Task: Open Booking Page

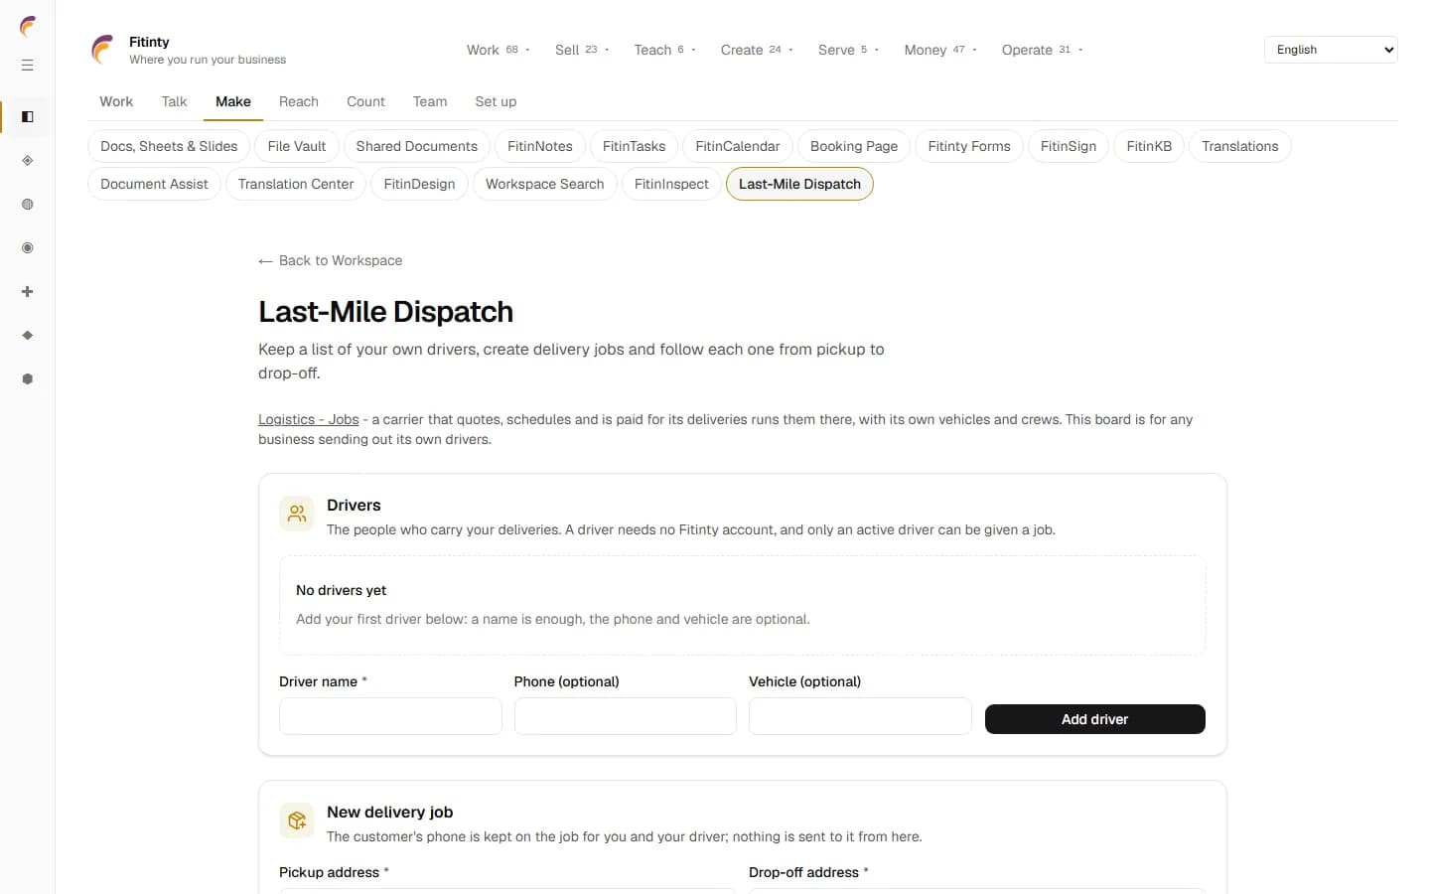Action: click(854, 146)
